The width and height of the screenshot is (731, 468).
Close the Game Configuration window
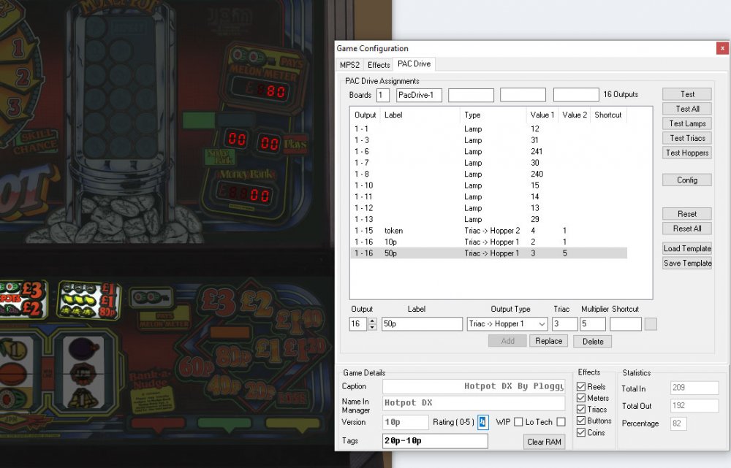722,48
